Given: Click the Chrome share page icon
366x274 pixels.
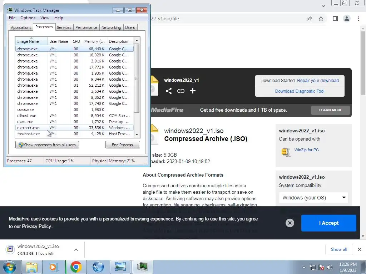Looking at the screenshot, I should click(x=310, y=19).
